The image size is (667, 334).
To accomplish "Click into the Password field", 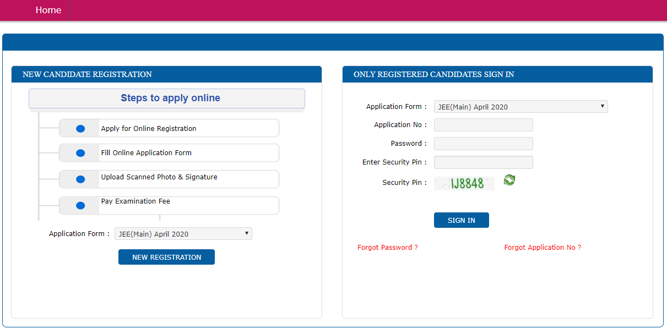I will (x=483, y=144).
